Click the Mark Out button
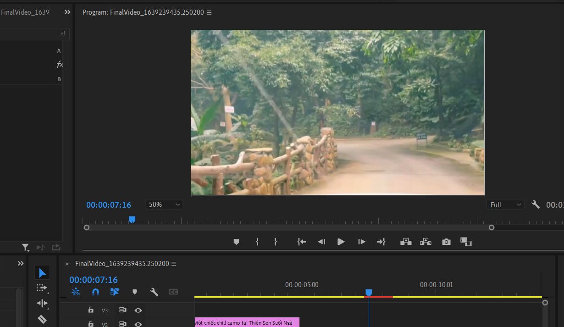564x327 pixels. (276, 242)
